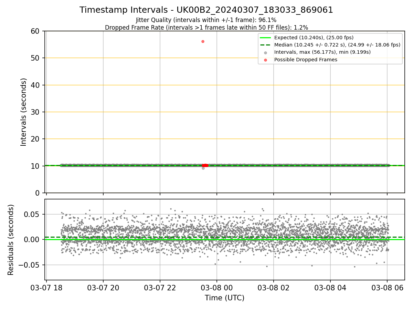Click the green line swatch in the legend

(265, 38)
